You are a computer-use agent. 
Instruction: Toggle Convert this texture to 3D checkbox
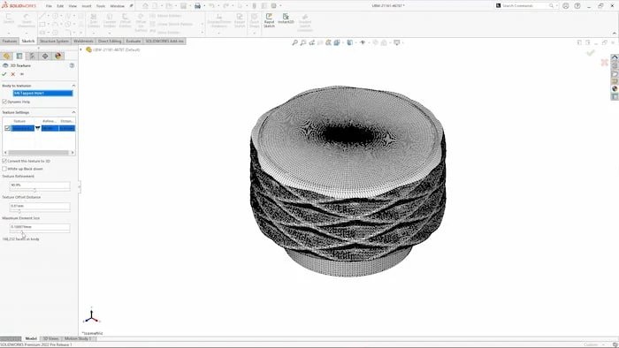4,161
